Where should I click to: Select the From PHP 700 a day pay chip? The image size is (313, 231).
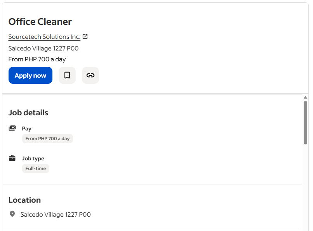point(47,139)
